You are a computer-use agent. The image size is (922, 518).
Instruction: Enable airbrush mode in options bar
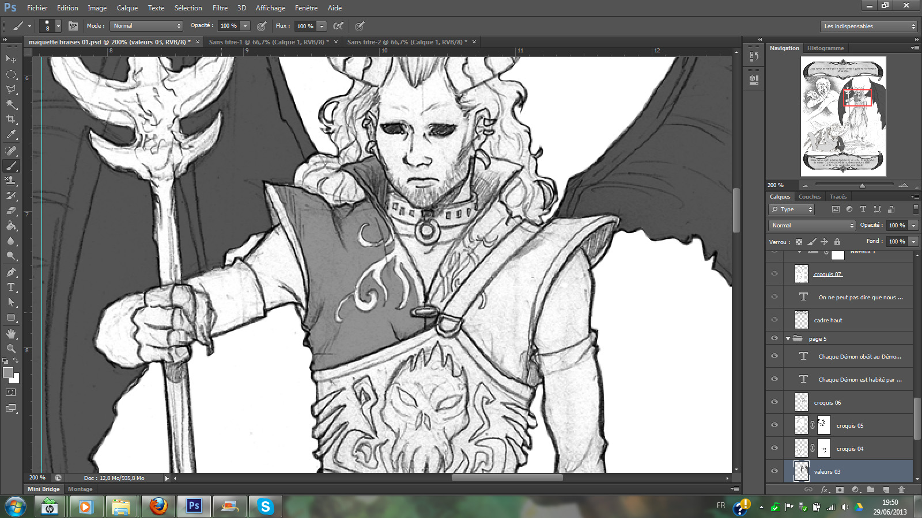(x=338, y=26)
